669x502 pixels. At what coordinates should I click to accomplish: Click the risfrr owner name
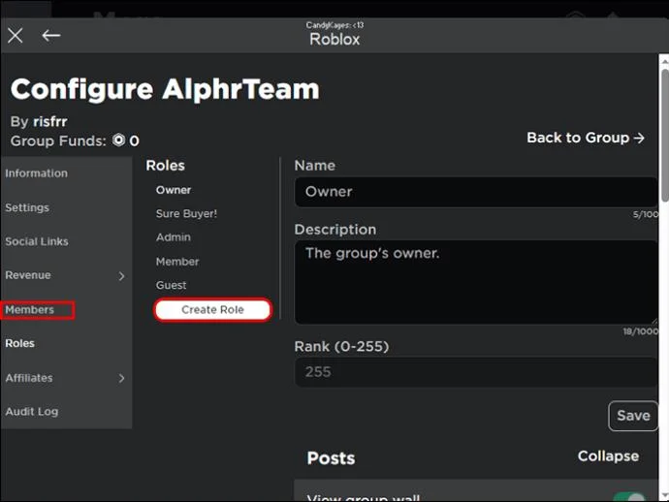pos(49,121)
